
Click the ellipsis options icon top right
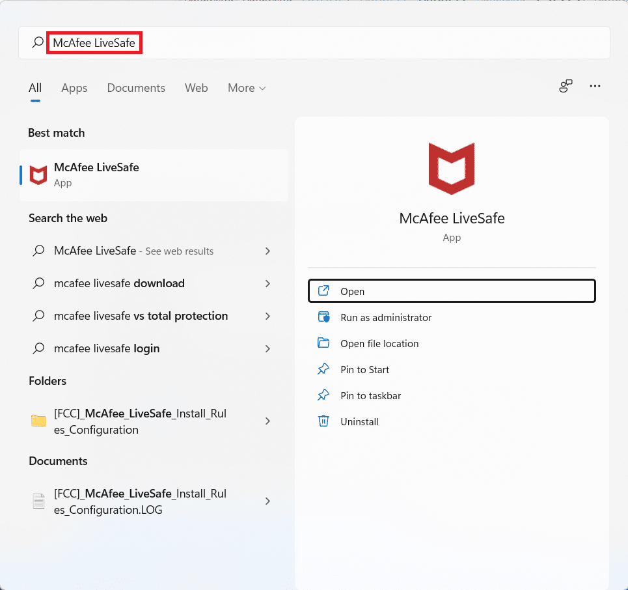click(594, 85)
